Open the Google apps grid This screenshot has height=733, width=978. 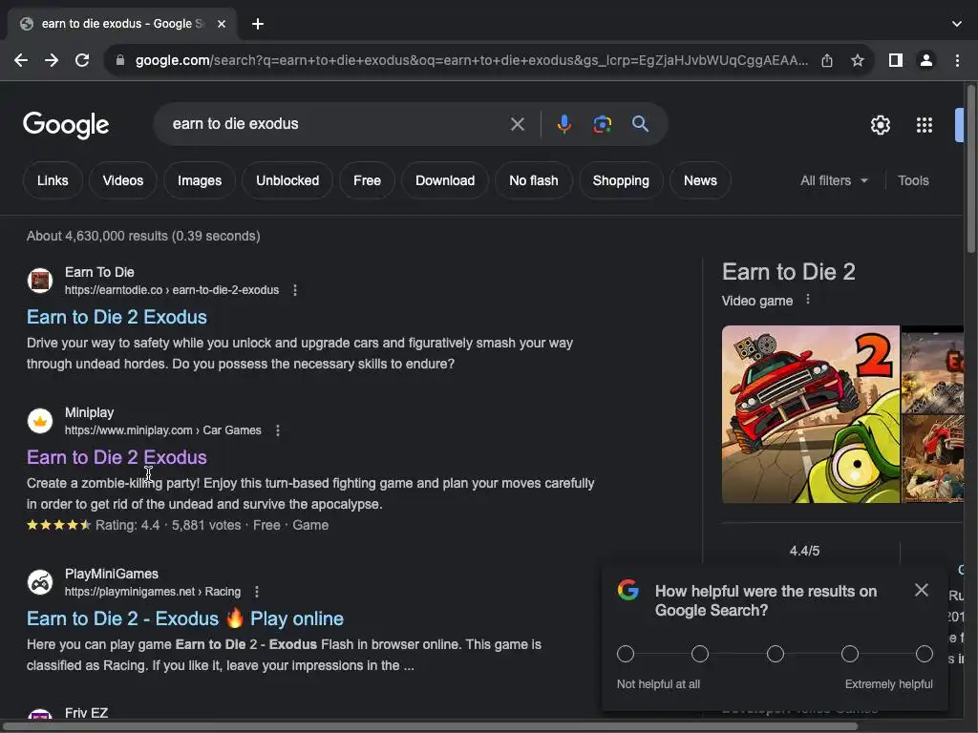pos(925,125)
